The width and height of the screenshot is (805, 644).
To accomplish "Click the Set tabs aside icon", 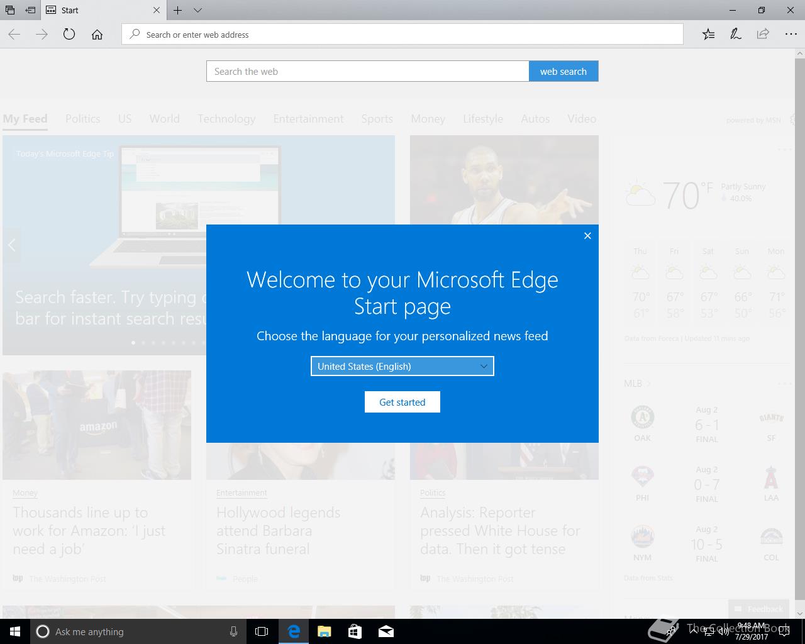I will tap(30, 10).
